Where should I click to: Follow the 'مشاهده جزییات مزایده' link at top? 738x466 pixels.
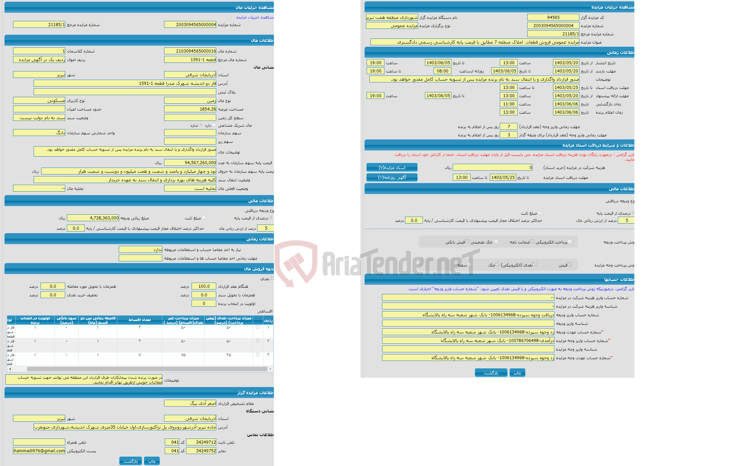click(255, 17)
